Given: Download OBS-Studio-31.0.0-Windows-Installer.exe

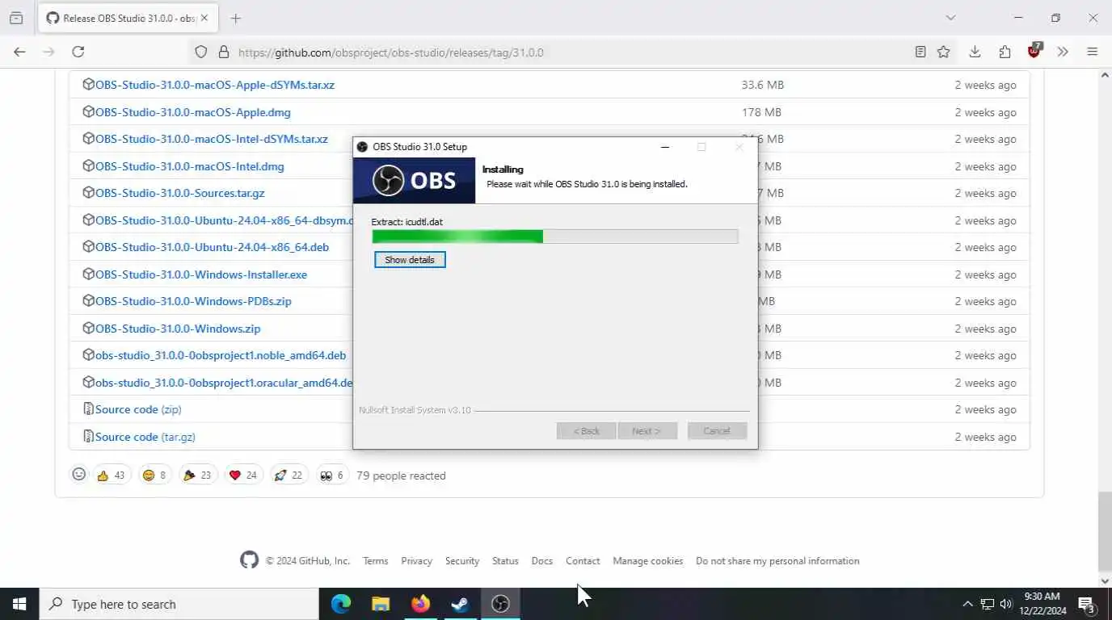Looking at the screenshot, I should point(201,274).
